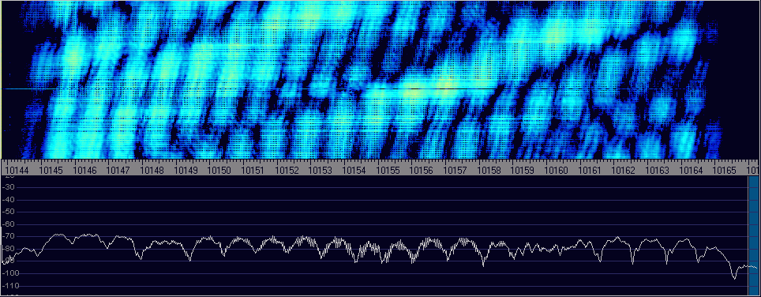
Task: Click the -40 dB gridline label
Action: pyautogui.click(x=9, y=200)
